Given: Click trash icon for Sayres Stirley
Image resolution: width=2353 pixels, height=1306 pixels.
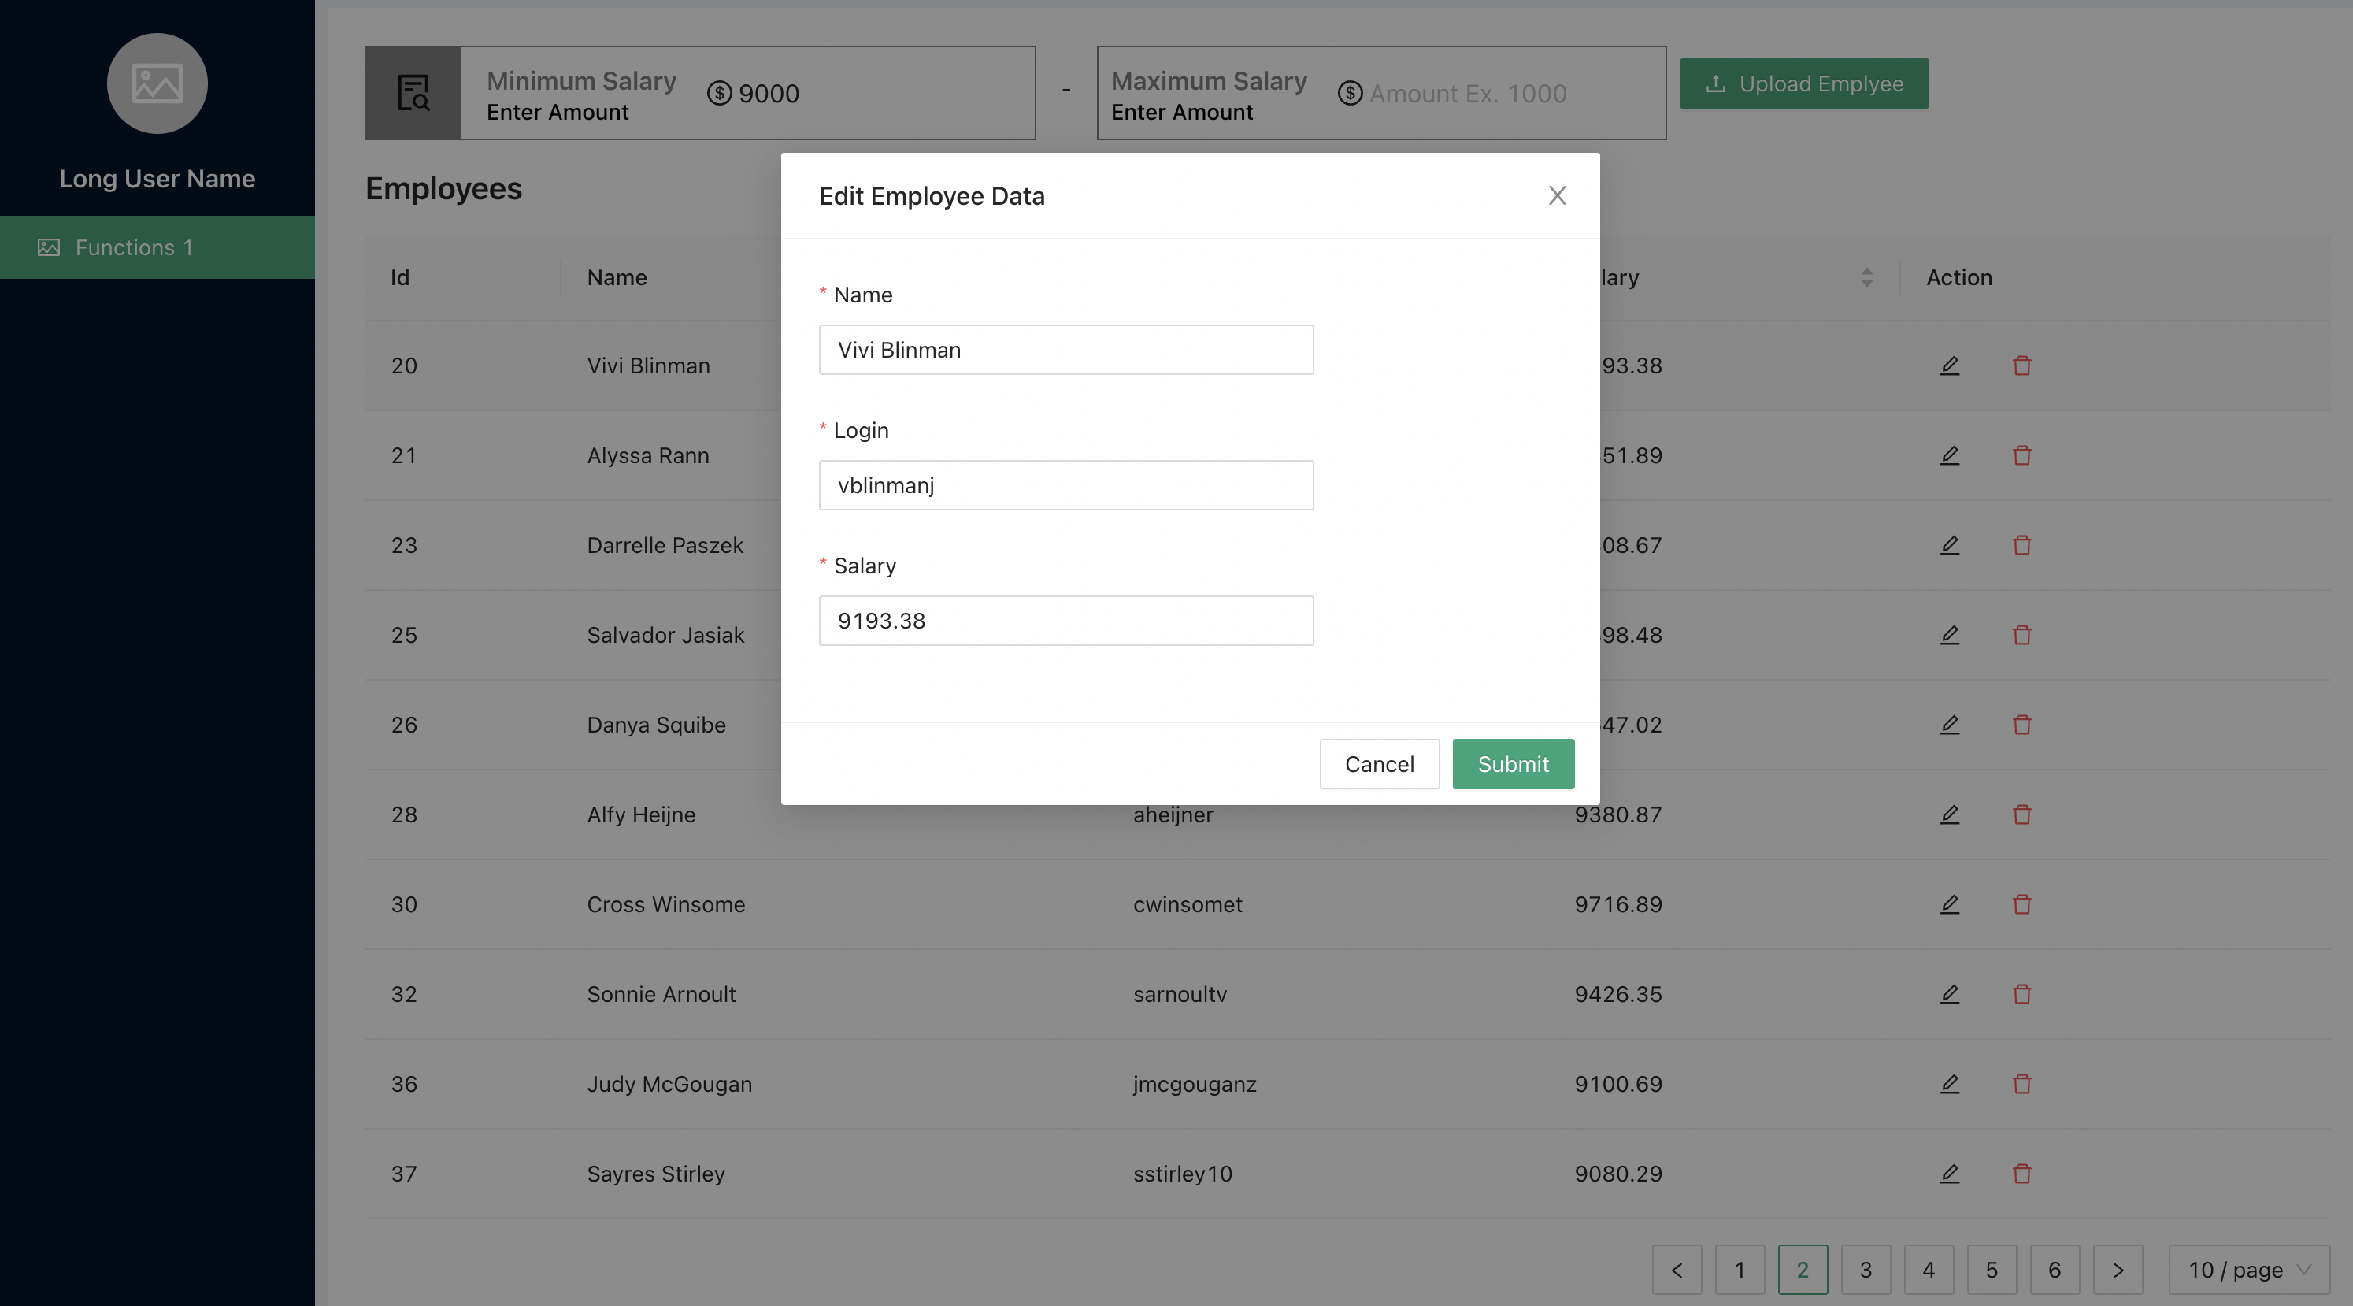Looking at the screenshot, I should tap(2021, 1174).
